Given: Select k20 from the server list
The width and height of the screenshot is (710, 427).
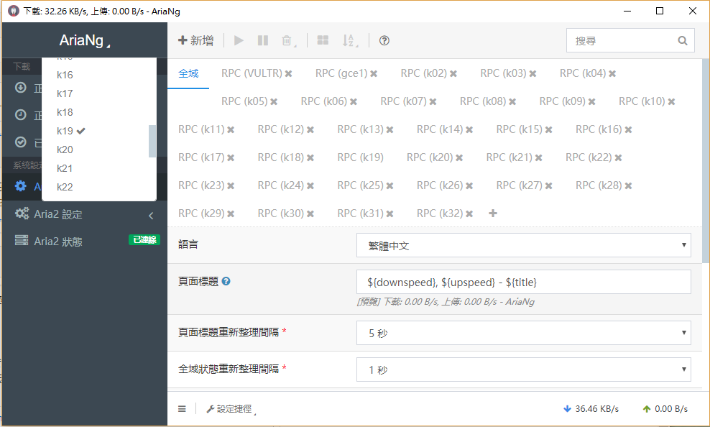Looking at the screenshot, I should click(63, 149).
